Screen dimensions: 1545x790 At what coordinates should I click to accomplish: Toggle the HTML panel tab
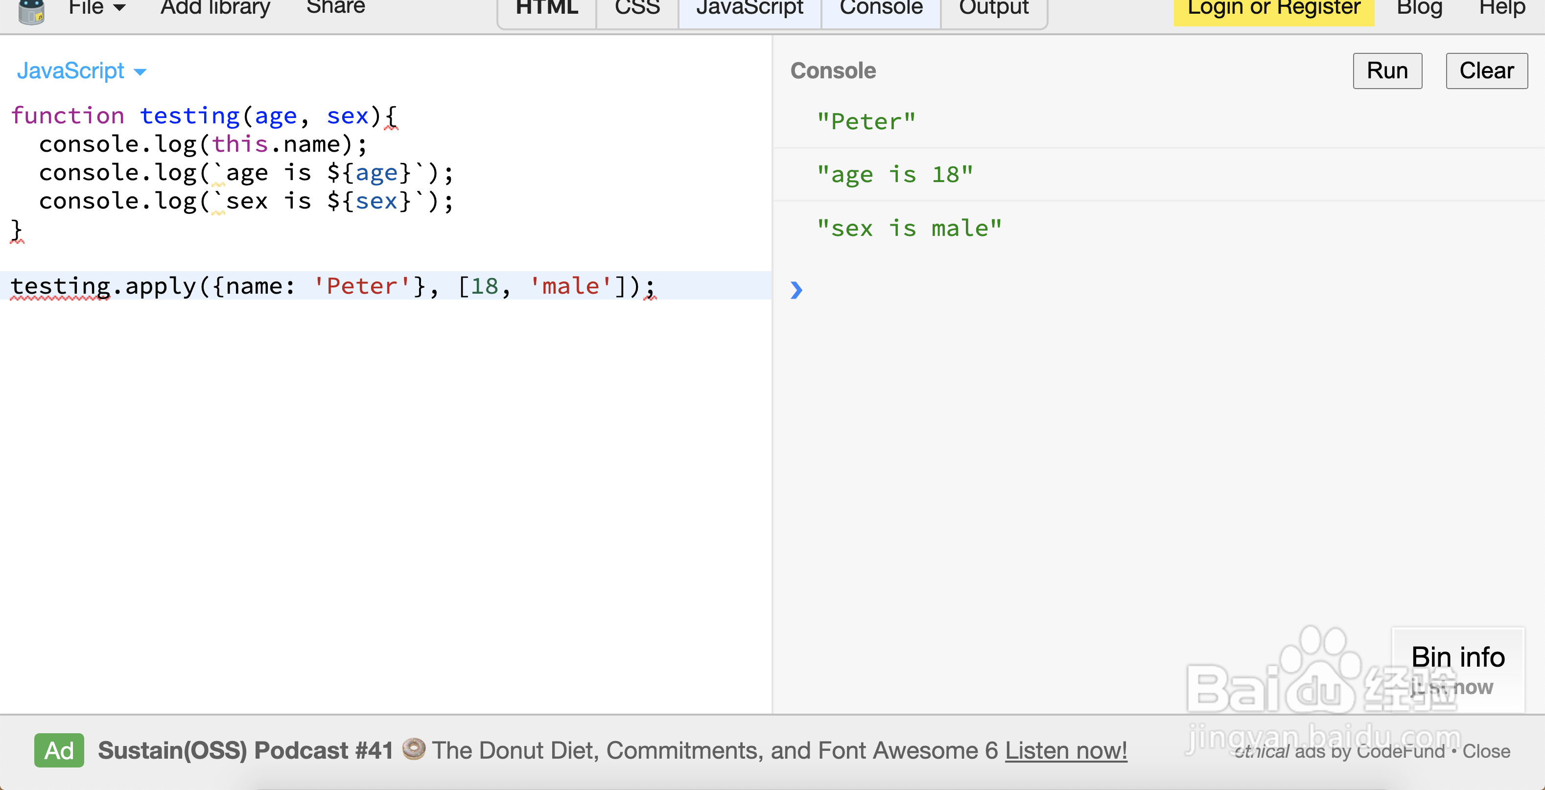click(546, 10)
